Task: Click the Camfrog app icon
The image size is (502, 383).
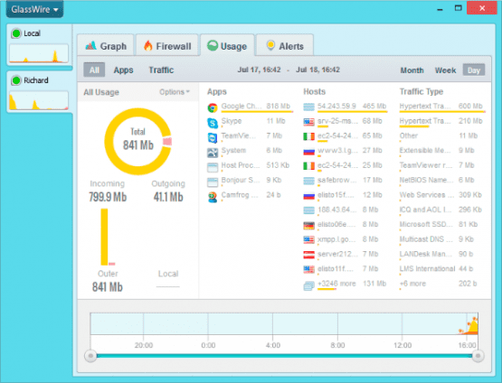Action: [x=213, y=197]
